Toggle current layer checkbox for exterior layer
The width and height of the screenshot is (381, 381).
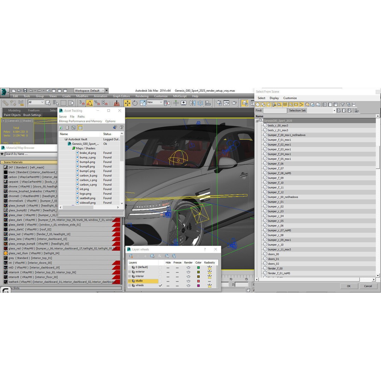tap(160, 272)
